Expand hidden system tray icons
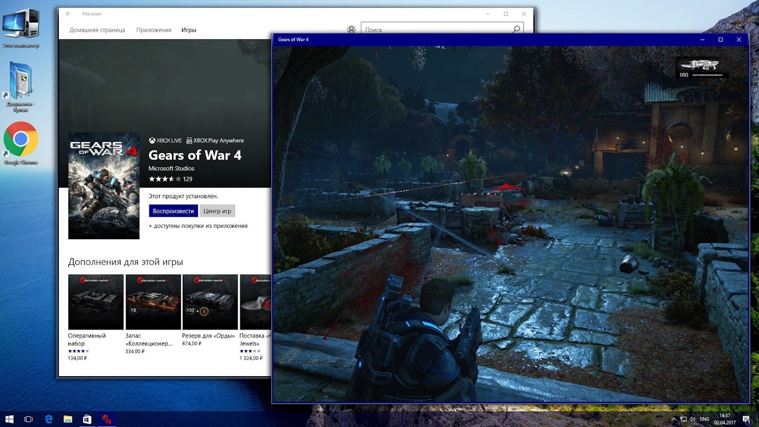The height and width of the screenshot is (427, 759). tap(674, 419)
